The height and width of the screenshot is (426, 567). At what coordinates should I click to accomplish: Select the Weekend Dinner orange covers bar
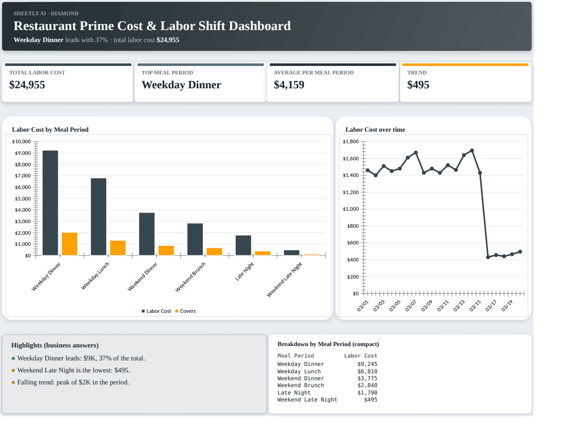click(x=166, y=250)
